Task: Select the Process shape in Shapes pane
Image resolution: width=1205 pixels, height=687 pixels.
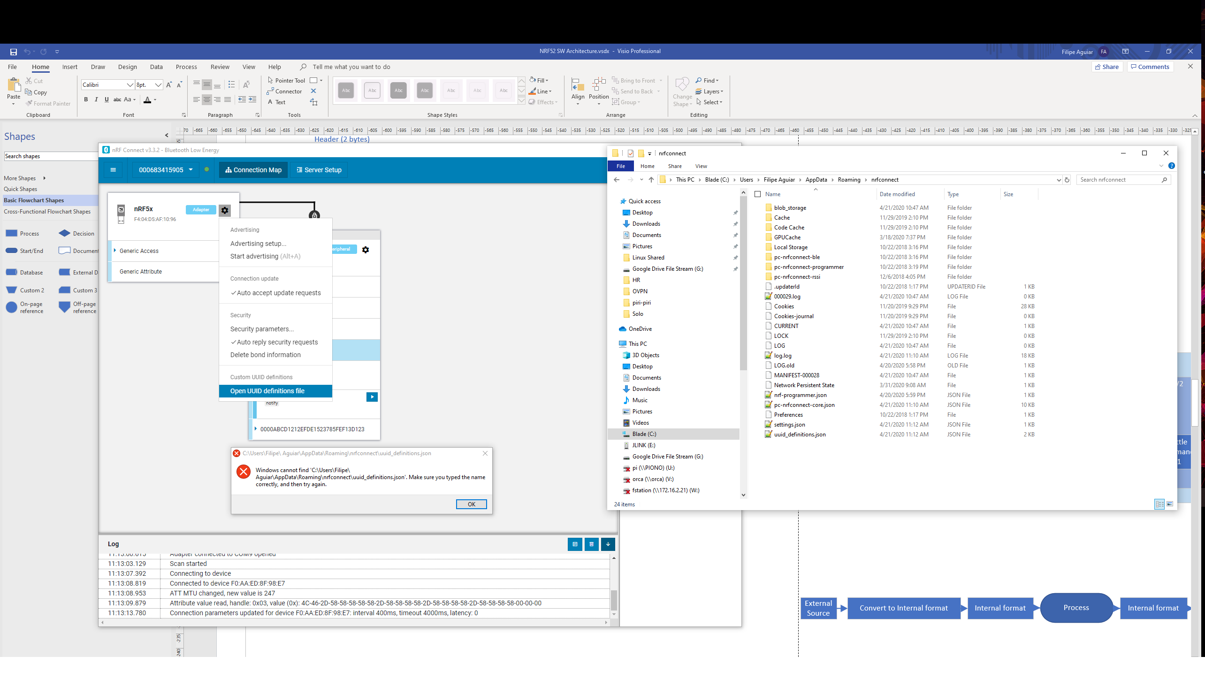Action: [23, 234]
